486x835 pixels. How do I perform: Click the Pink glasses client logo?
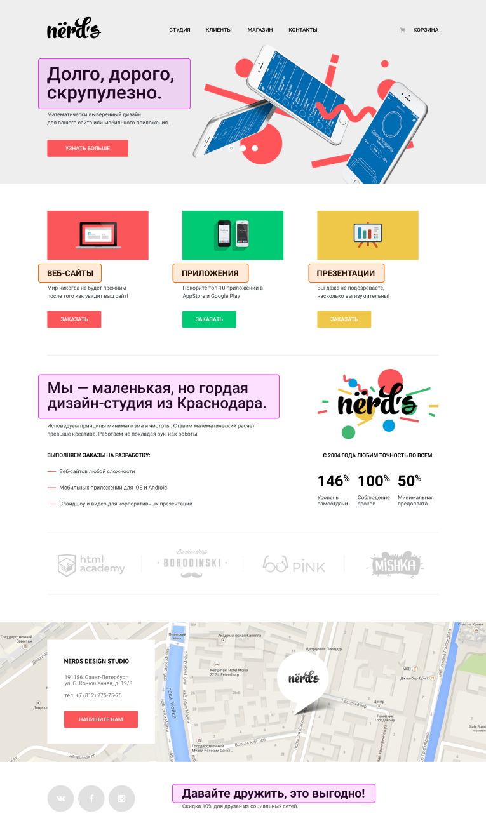pyautogui.click(x=294, y=564)
